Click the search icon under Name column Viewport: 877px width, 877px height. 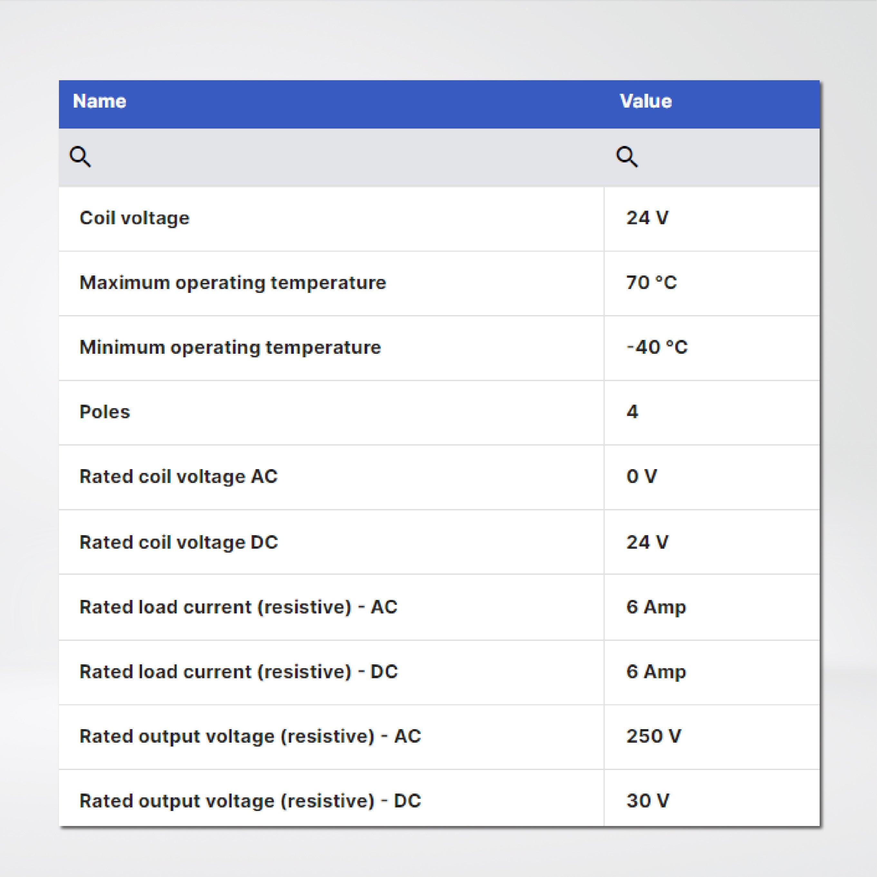coord(80,157)
